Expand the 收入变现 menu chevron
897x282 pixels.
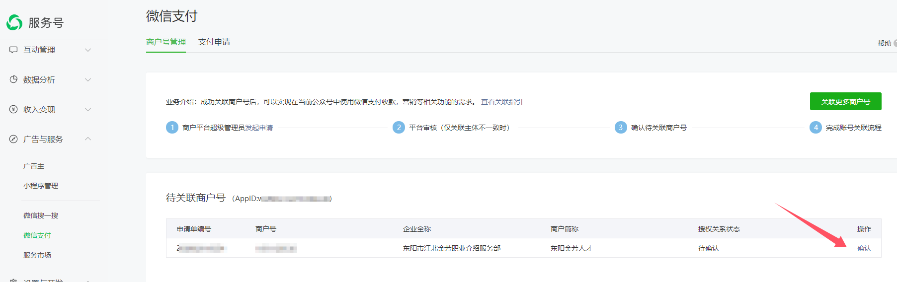[x=88, y=109]
